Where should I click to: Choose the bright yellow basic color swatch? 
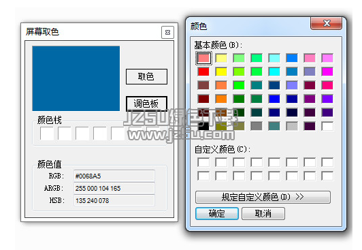(x=221, y=72)
